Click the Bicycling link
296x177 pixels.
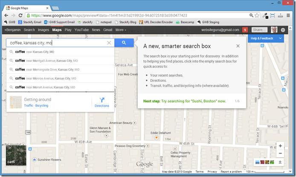pos(42,105)
